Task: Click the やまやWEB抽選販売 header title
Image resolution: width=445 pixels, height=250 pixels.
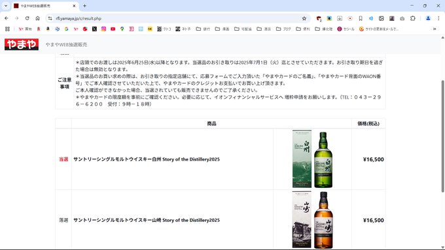Action: point(66,44)
